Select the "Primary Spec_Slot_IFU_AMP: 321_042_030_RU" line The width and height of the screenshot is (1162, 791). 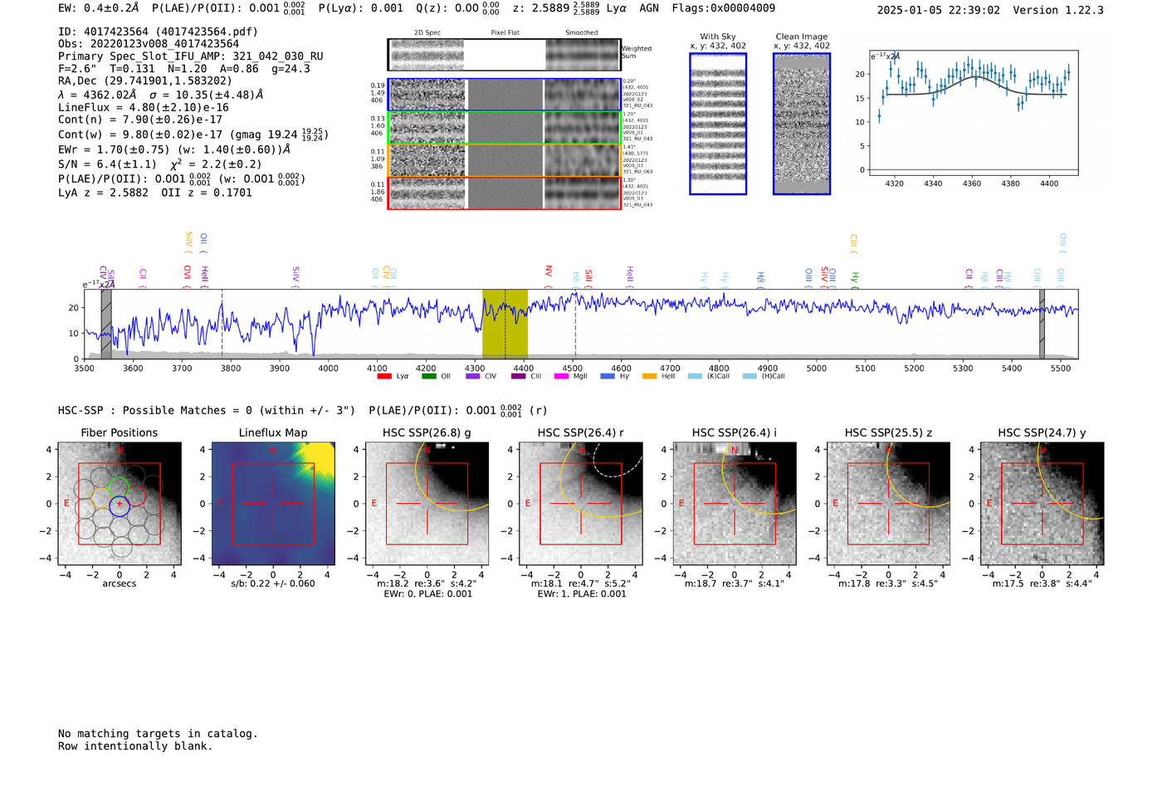point(191,56)
